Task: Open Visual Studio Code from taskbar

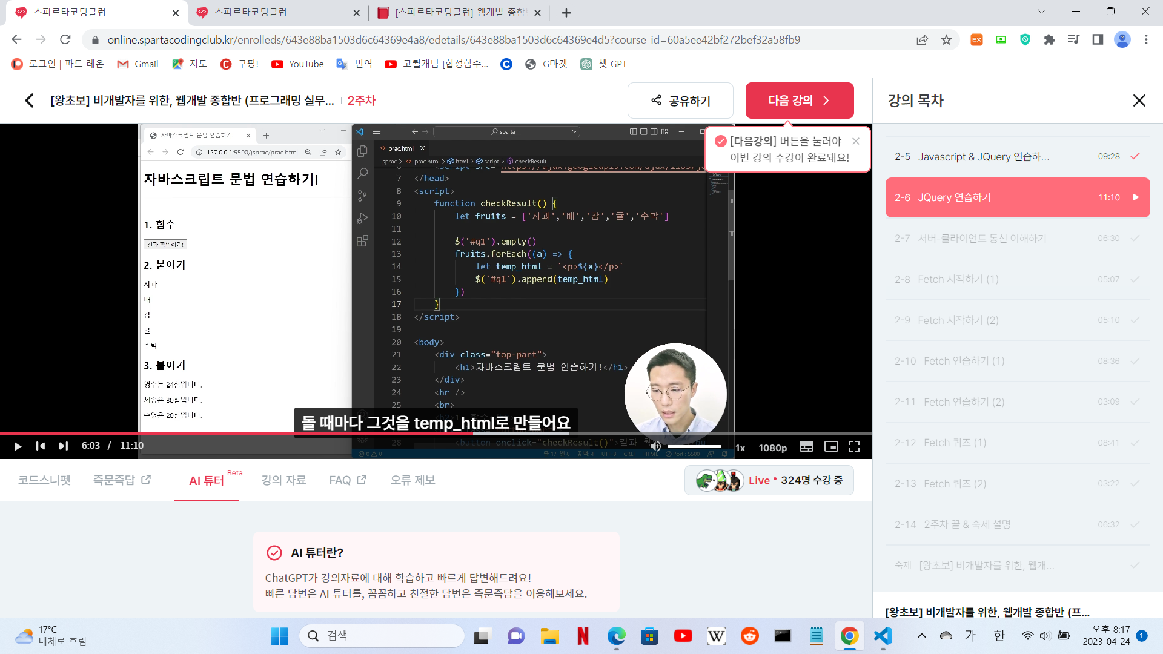Action: coord(883,636)
